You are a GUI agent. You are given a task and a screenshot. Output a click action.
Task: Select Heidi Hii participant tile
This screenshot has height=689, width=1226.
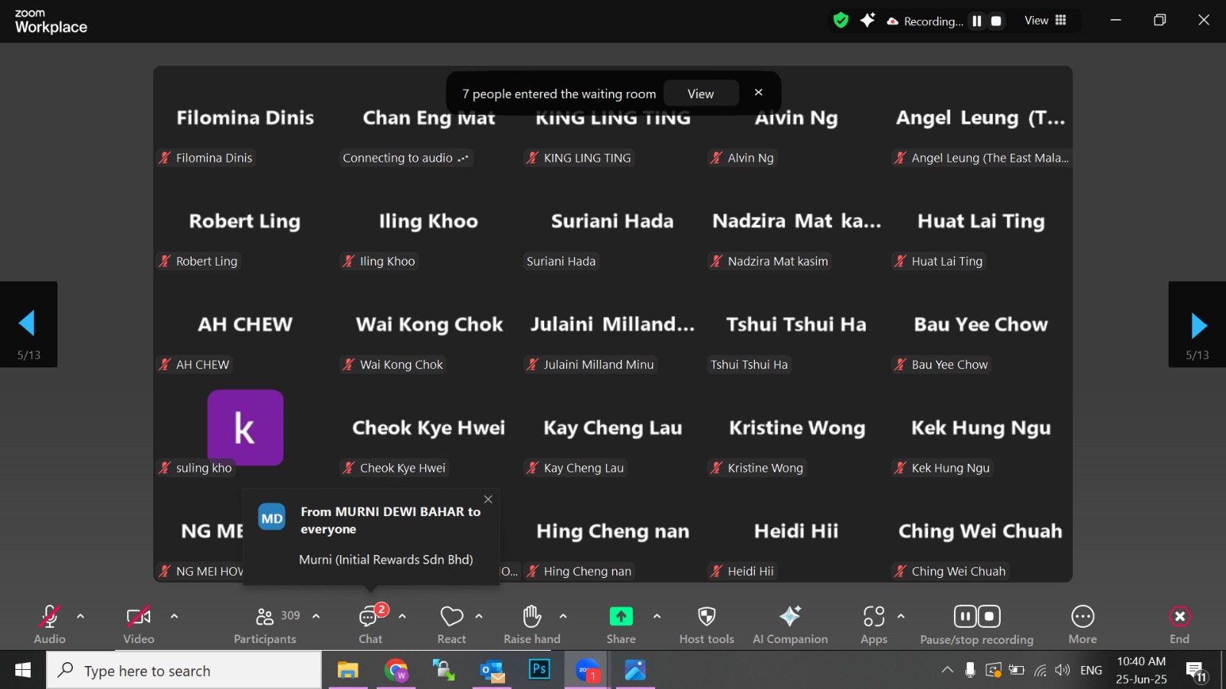797,531
